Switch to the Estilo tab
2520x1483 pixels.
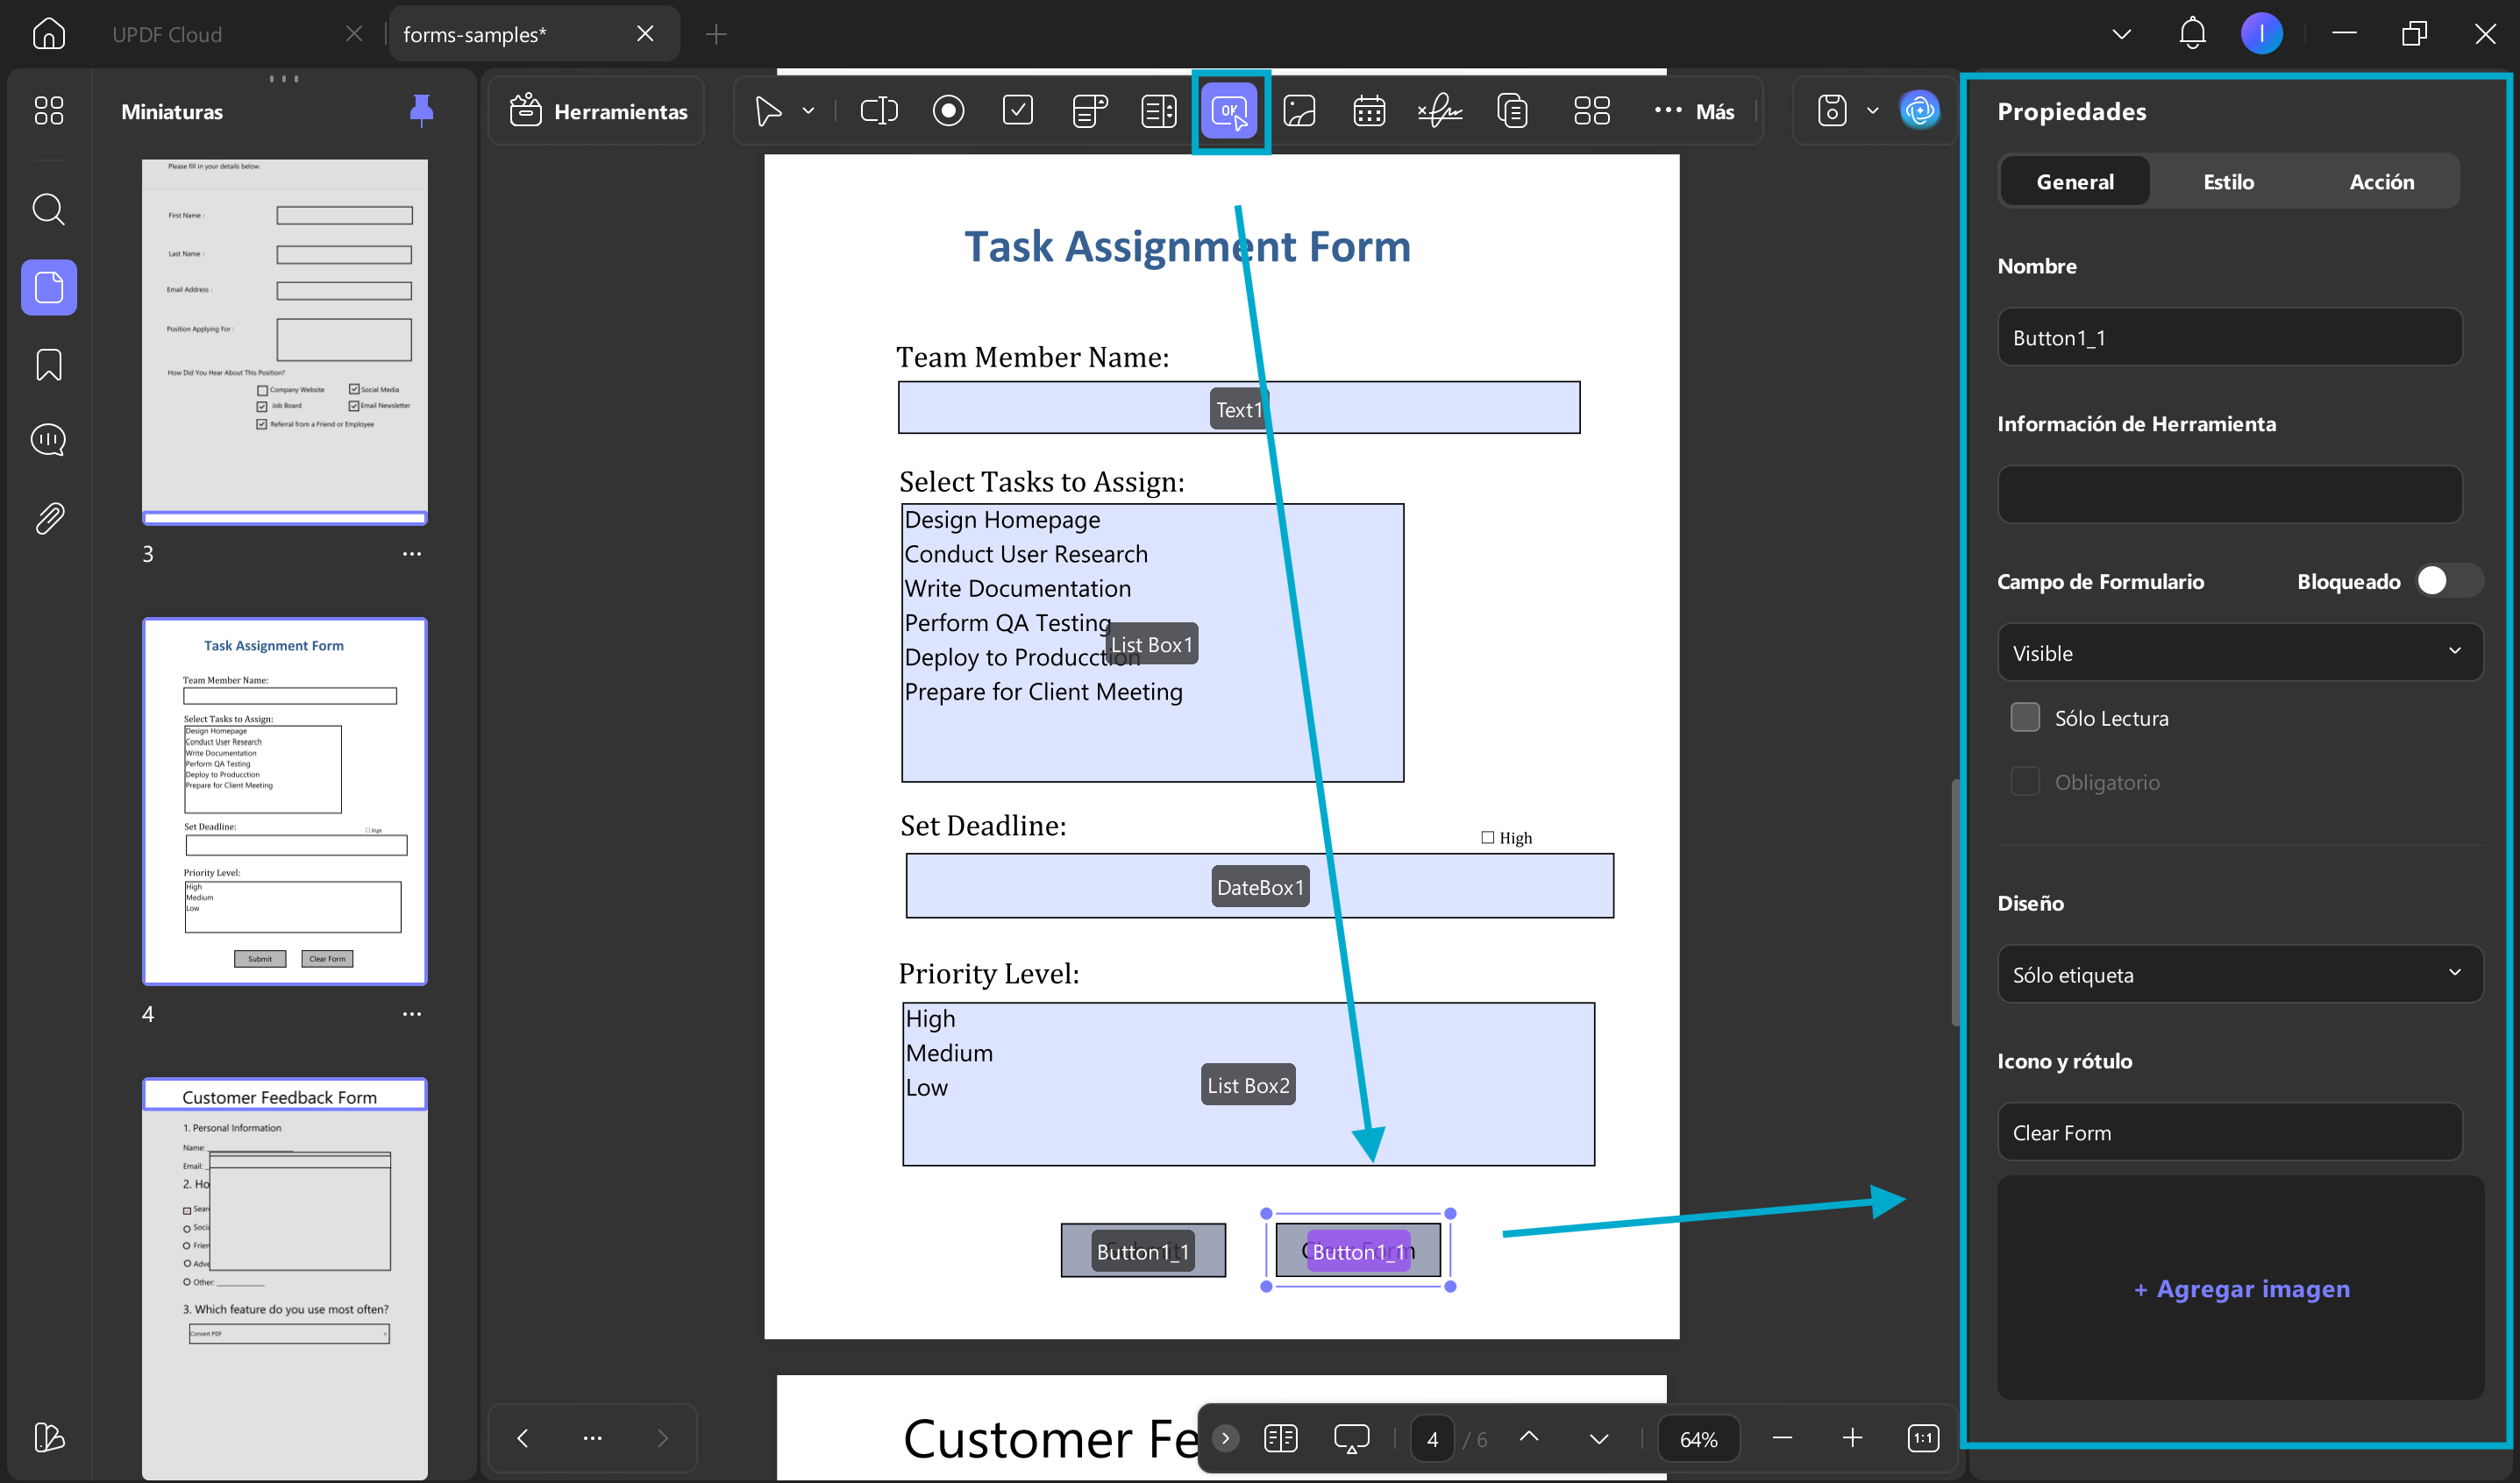coord(2228,182)
